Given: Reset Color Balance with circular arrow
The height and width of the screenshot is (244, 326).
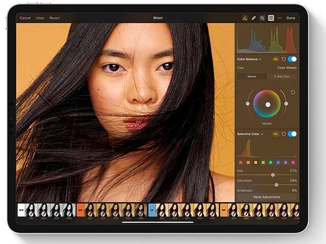Looking at the screenshot, I should 283,59.
